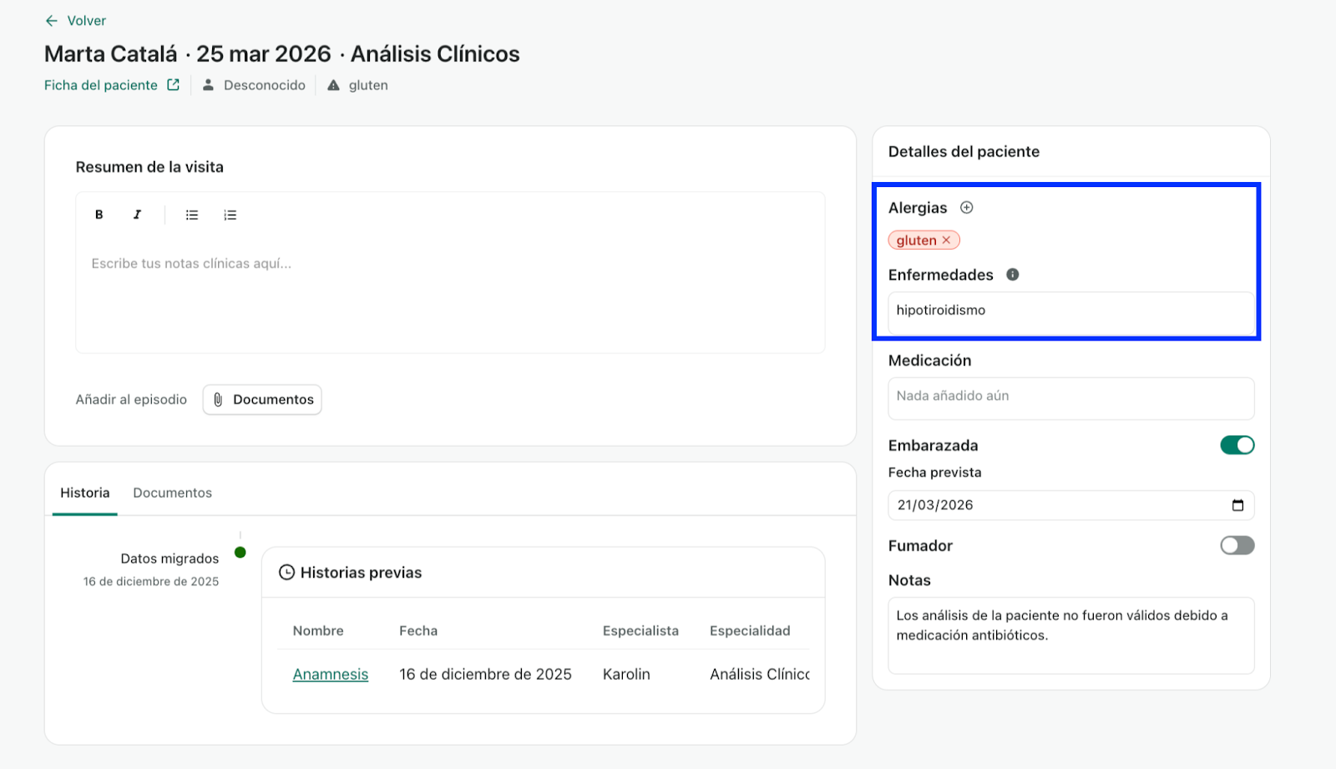This screenshot has height=769, width=1336.
Task: Click the Fecha prevista date 21/03/2026
Action: (935, 505)
